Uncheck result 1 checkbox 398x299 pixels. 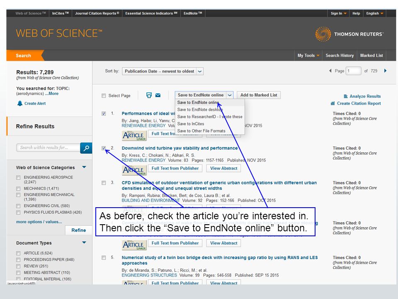click(104, 113)
